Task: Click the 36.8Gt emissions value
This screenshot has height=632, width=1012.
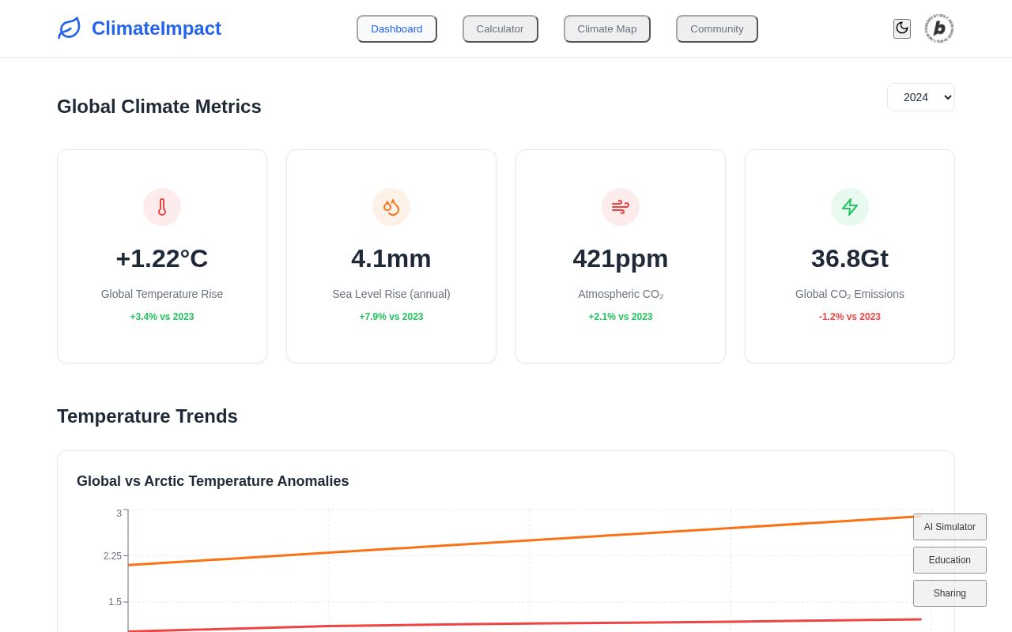Action: 850,258
